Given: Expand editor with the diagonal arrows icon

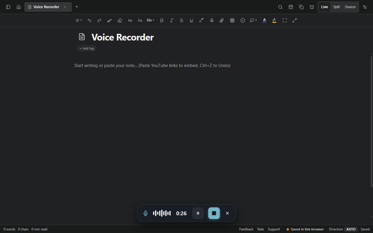Looking at the screenshot, I should [x=295, y=20].
